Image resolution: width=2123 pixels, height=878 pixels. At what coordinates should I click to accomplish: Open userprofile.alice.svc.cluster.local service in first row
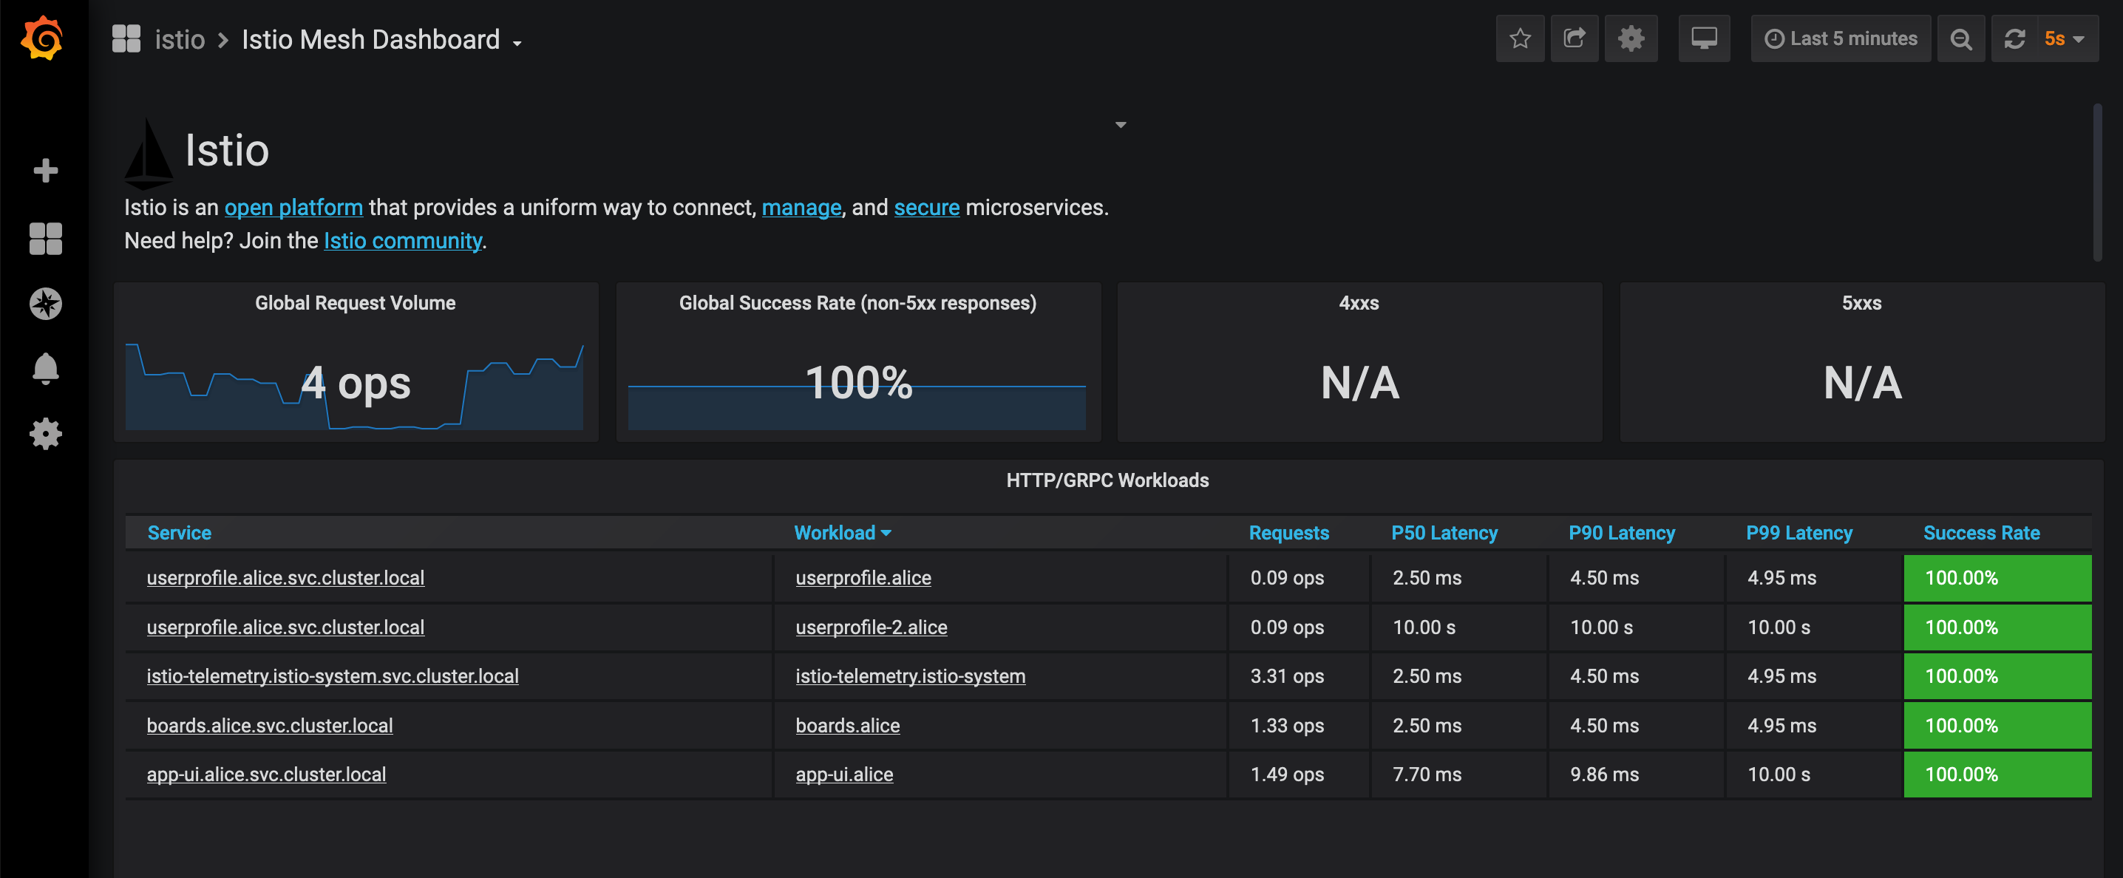point(285,578)
